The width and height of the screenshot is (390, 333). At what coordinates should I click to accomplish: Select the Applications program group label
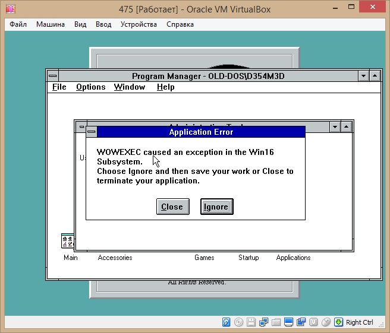coord(293,258)
